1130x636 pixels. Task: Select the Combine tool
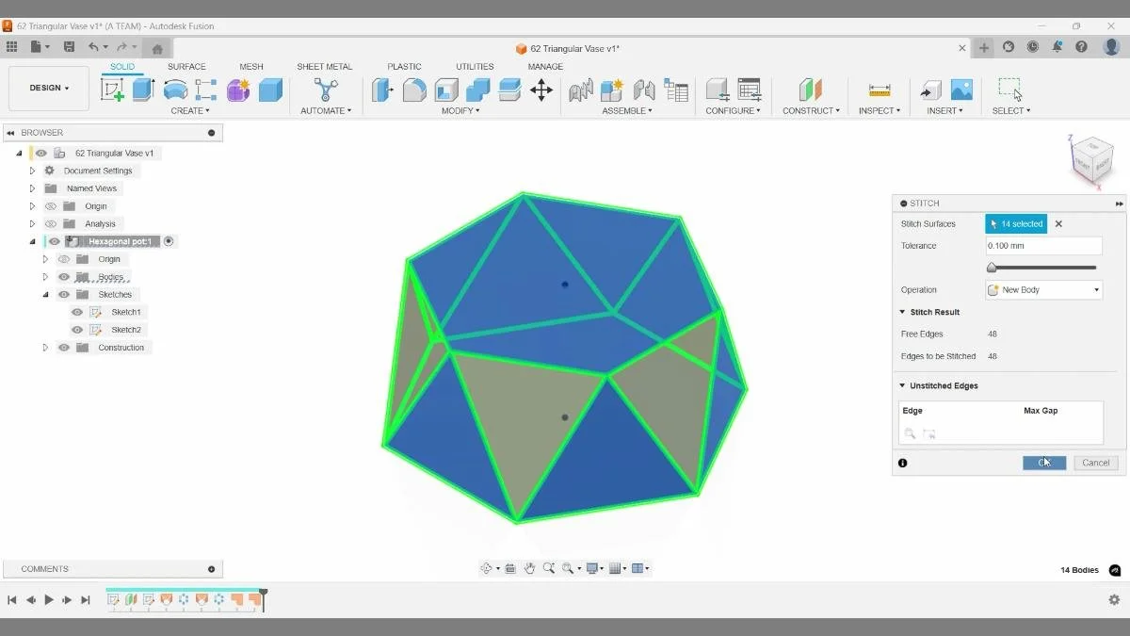[478, 90]
